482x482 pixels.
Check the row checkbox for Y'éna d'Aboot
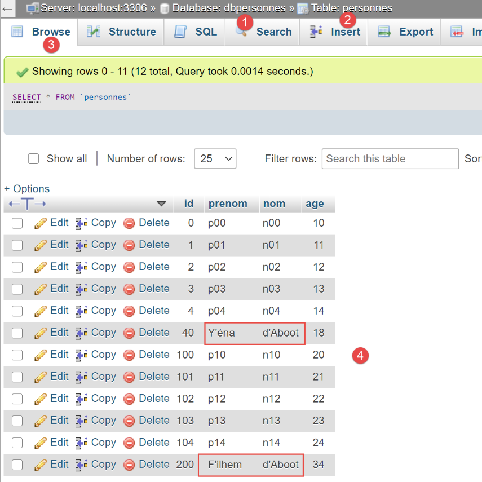coord(17,333)
